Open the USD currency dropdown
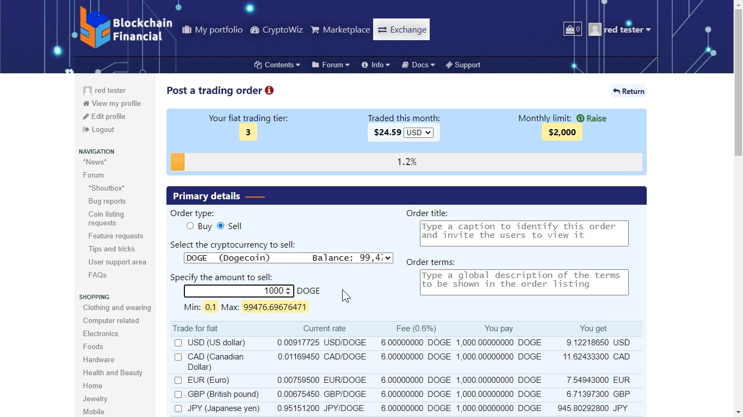Image resolution: width=743 pixels, height=417 pixels. coord(418,132)
